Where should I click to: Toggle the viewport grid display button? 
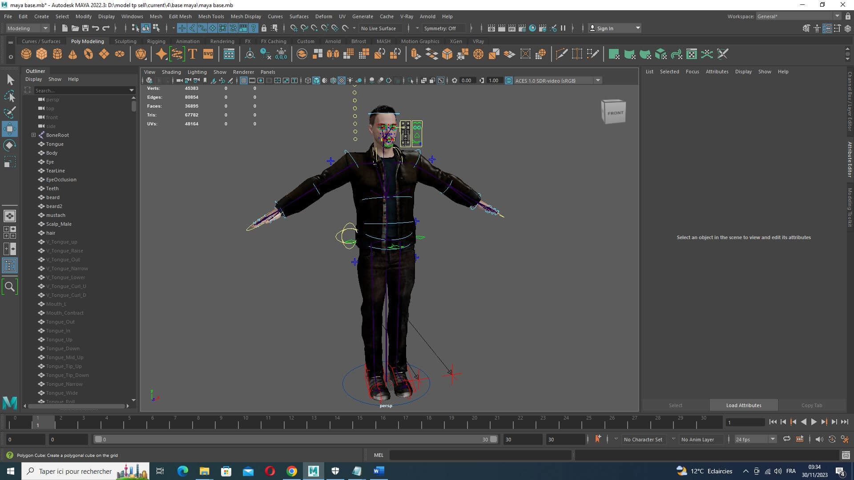click(x=244, y=80)
